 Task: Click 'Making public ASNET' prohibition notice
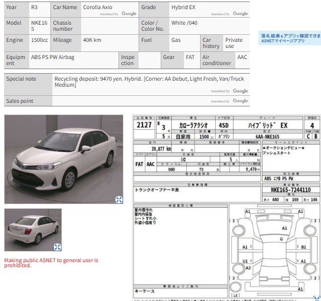[x=51, y=263]
